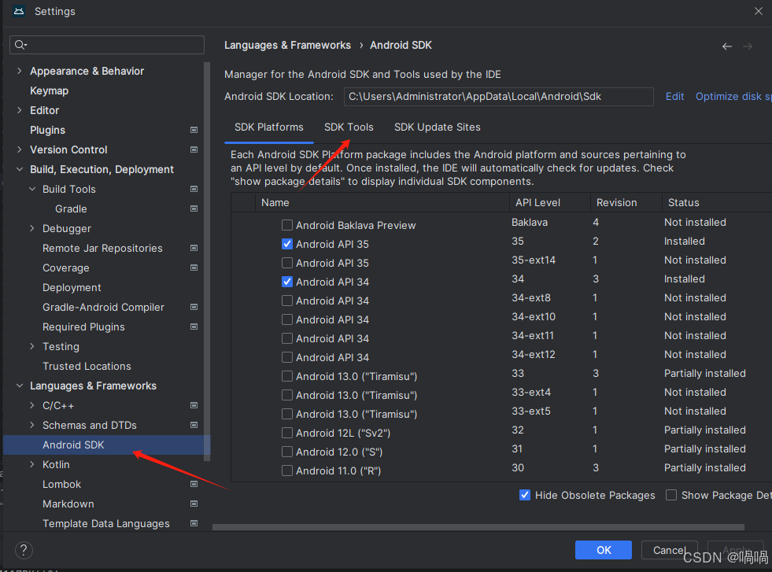
Task: Click the Cancel button
Action: point(669,550)
